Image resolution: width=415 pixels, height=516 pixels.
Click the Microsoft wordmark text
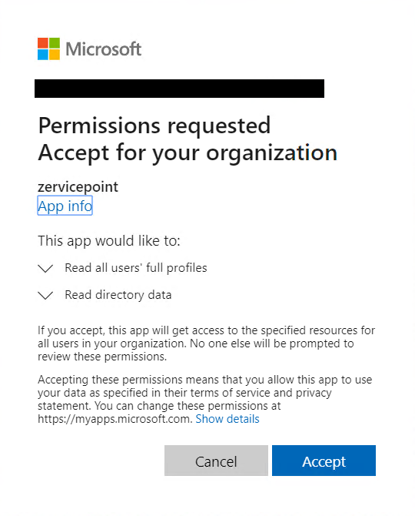[104, 49]
